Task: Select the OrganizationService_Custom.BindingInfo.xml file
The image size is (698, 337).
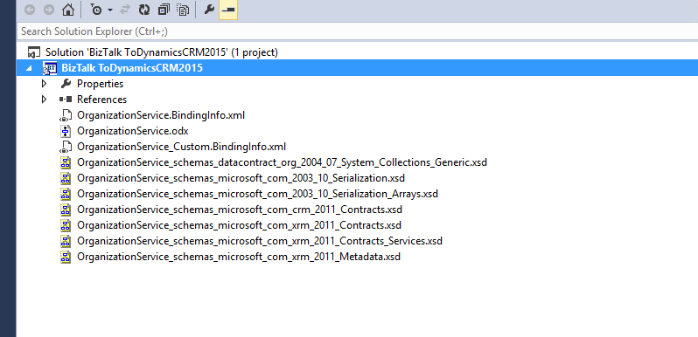Action: [172, 147]
